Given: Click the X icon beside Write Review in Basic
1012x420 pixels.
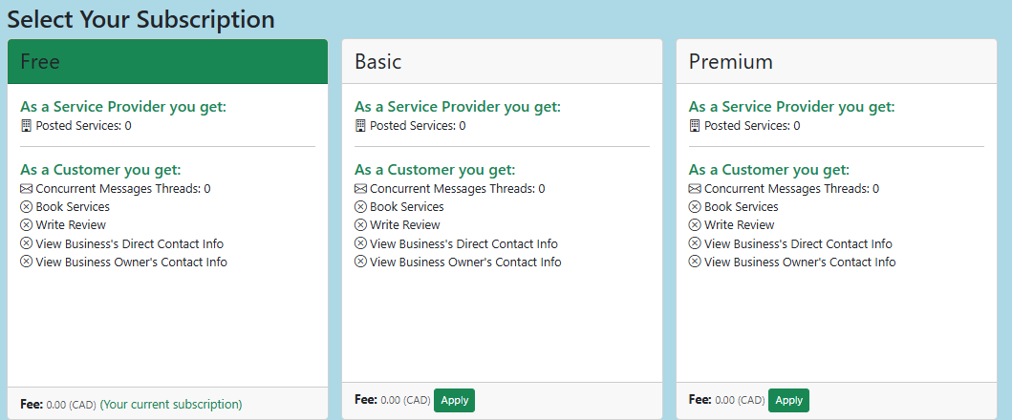Looking at the screenshot, I should pos(360,225).
